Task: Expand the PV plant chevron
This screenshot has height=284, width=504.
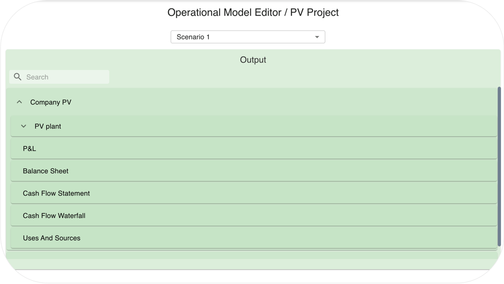Action: 24,126
